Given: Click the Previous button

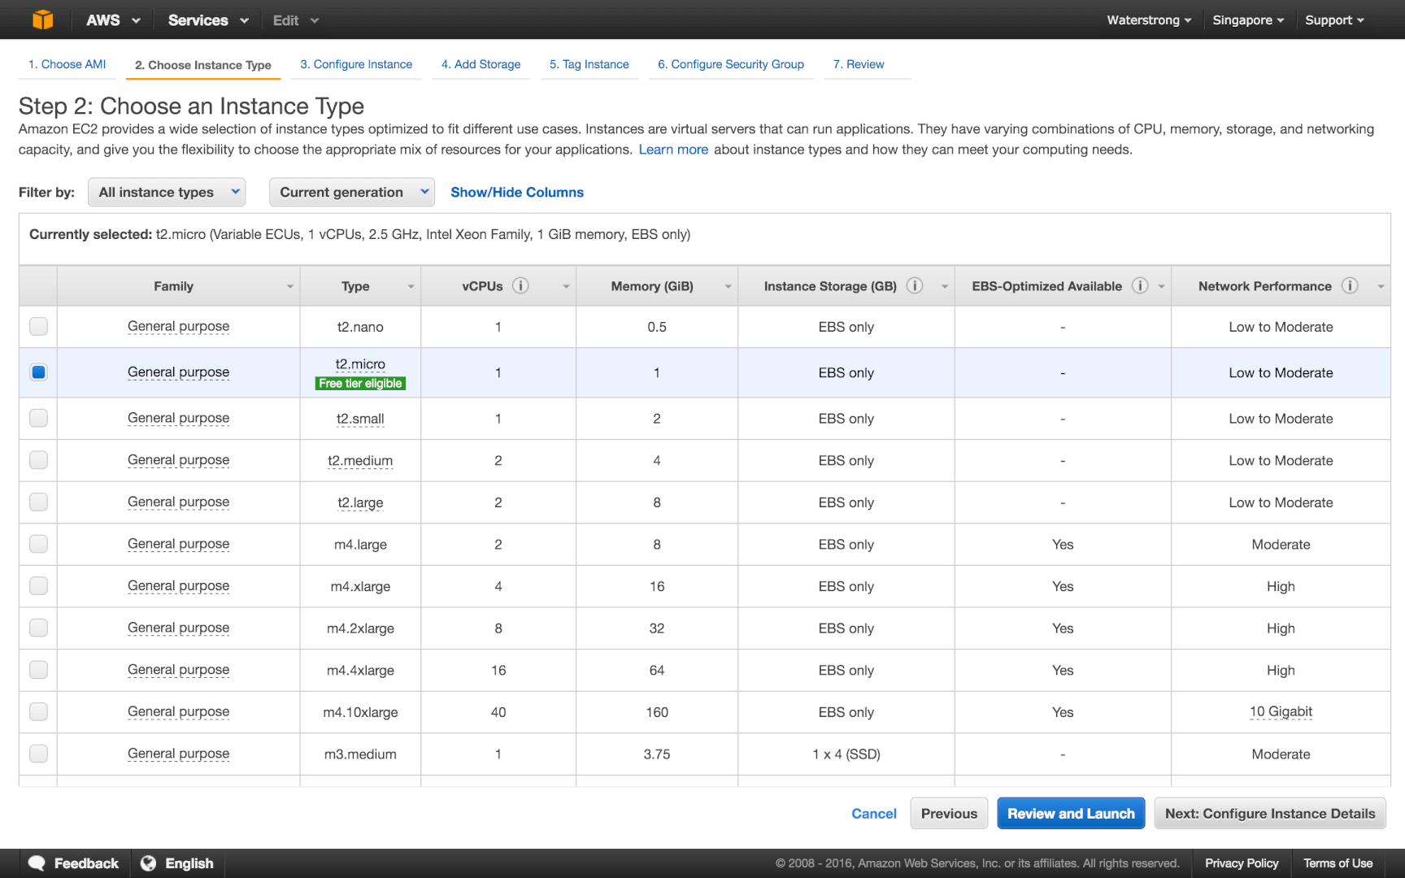Looking at the screenshot, I should tap(949, 814).
